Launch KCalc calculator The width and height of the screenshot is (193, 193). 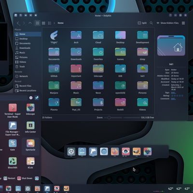click(x=30, y=163)
